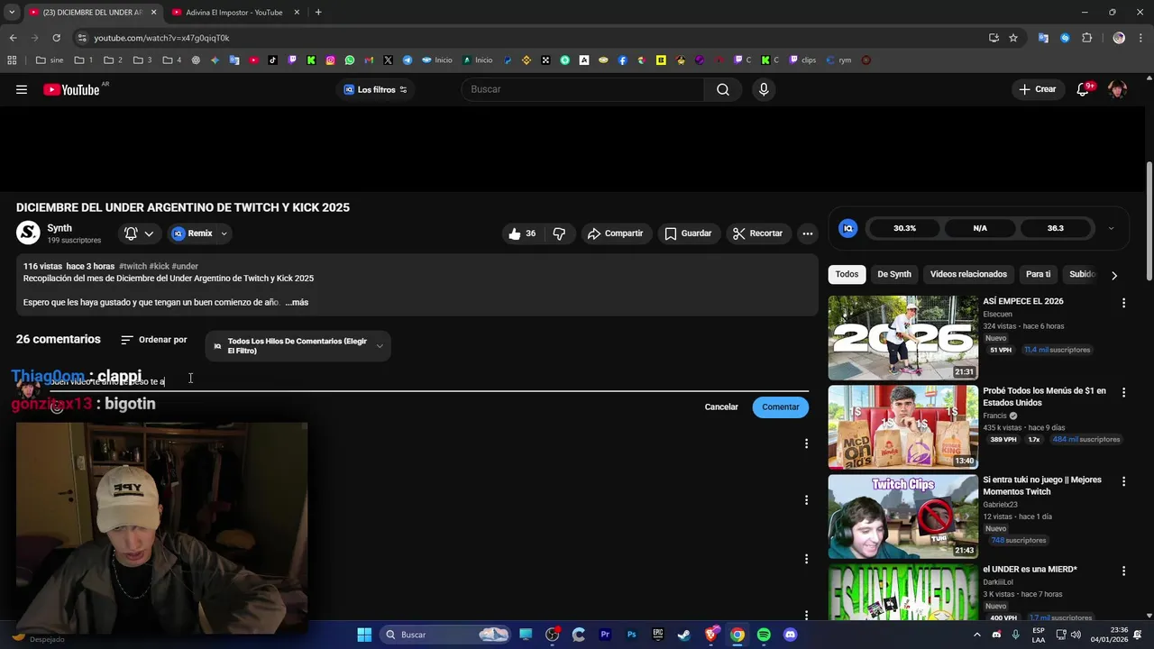
Task: Open the sine bookmarks folder
Action: point(50,60)
